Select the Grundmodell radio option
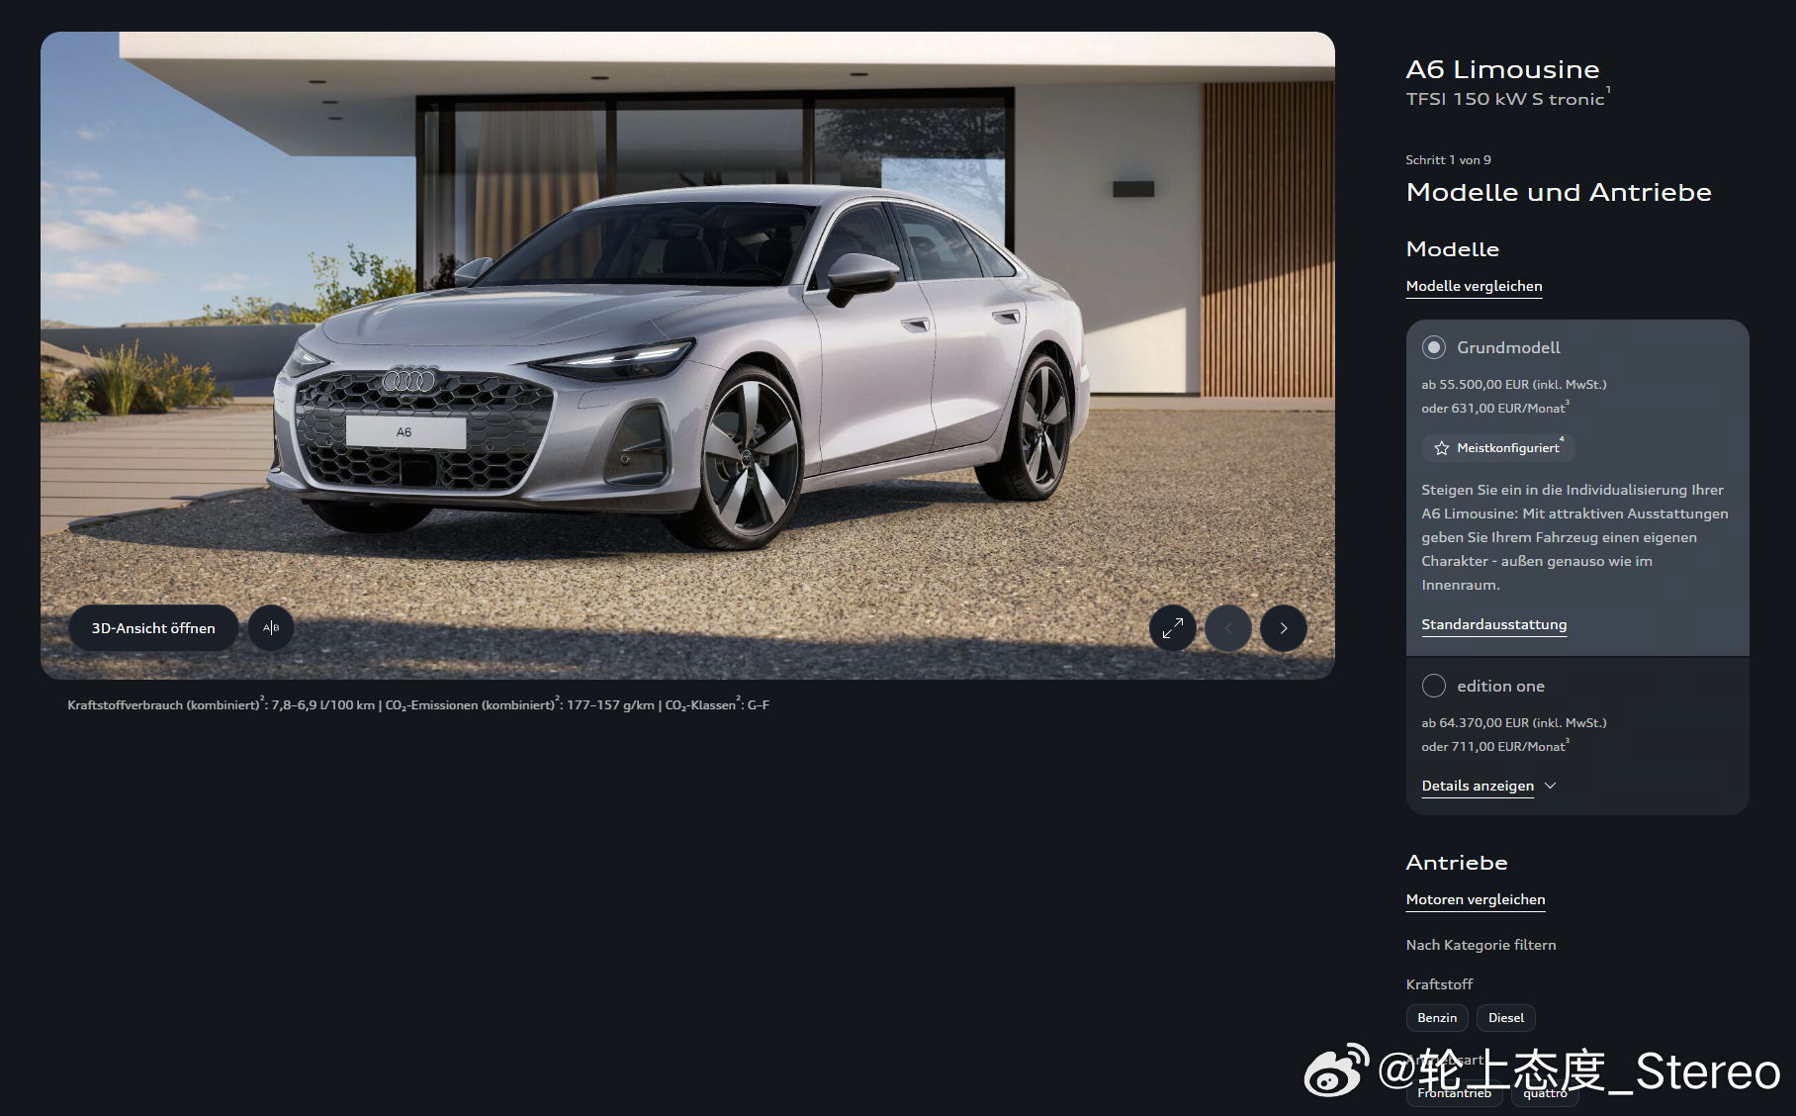This screenshot has width=1796, height=1116. coord(1434,347)
